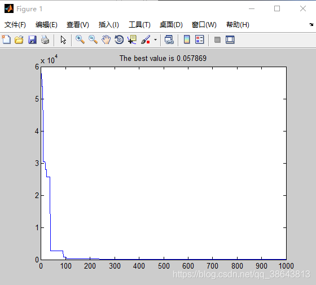Save the figure with the floppy icon

coord(32,40)
